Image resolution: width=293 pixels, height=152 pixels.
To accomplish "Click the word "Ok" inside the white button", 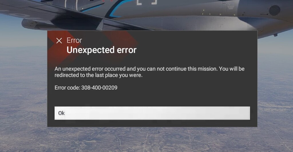I will [61, 113].
